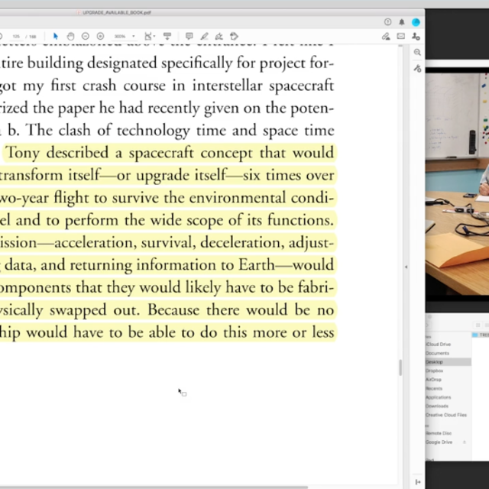Add a sticky note comment

click(x=189, y=36)
